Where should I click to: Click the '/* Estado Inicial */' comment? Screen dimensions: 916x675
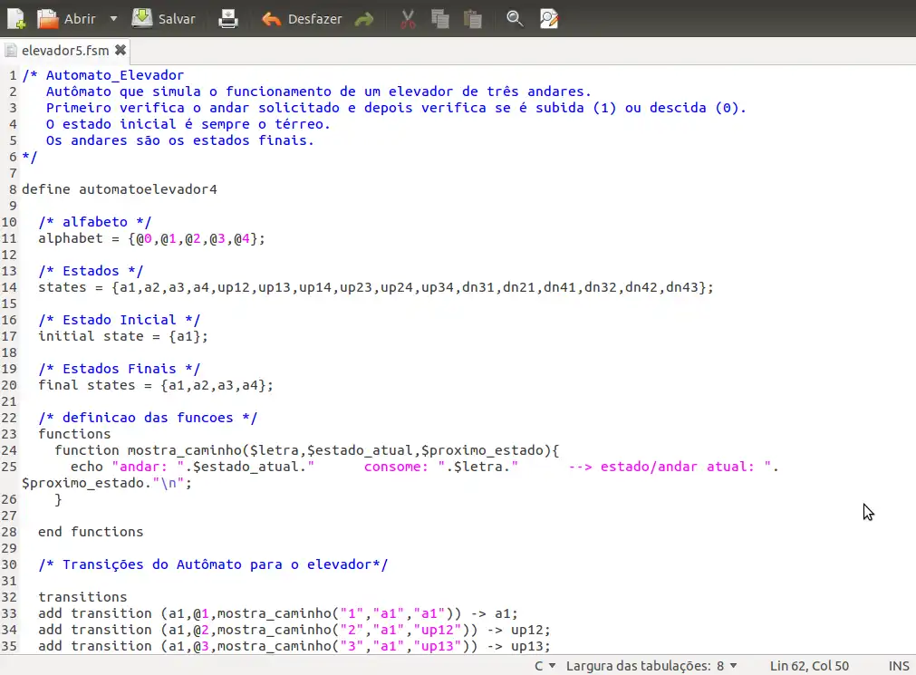[120, 320]
